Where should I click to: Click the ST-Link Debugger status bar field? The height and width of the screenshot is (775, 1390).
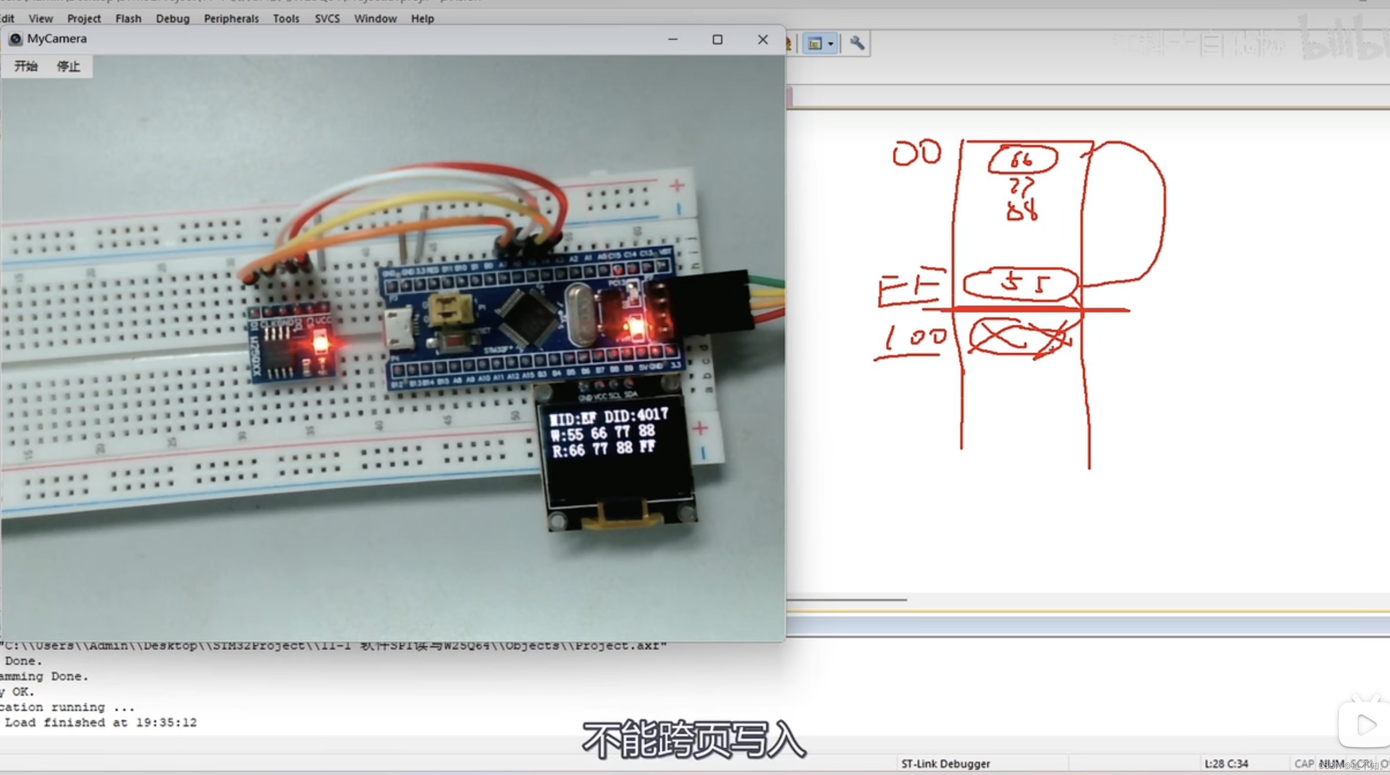[x=945, y=763]
